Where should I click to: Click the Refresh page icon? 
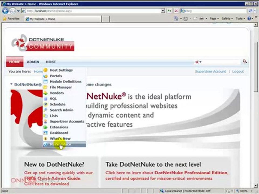(x=169, y=11)
